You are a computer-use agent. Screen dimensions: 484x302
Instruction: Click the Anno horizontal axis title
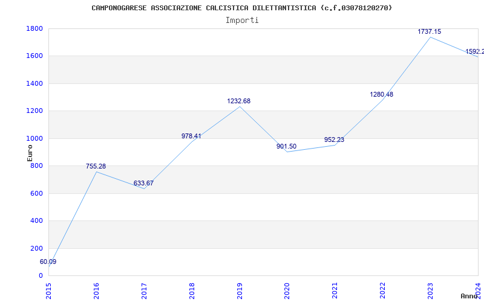pyautogui.click(x=469, y=296)
